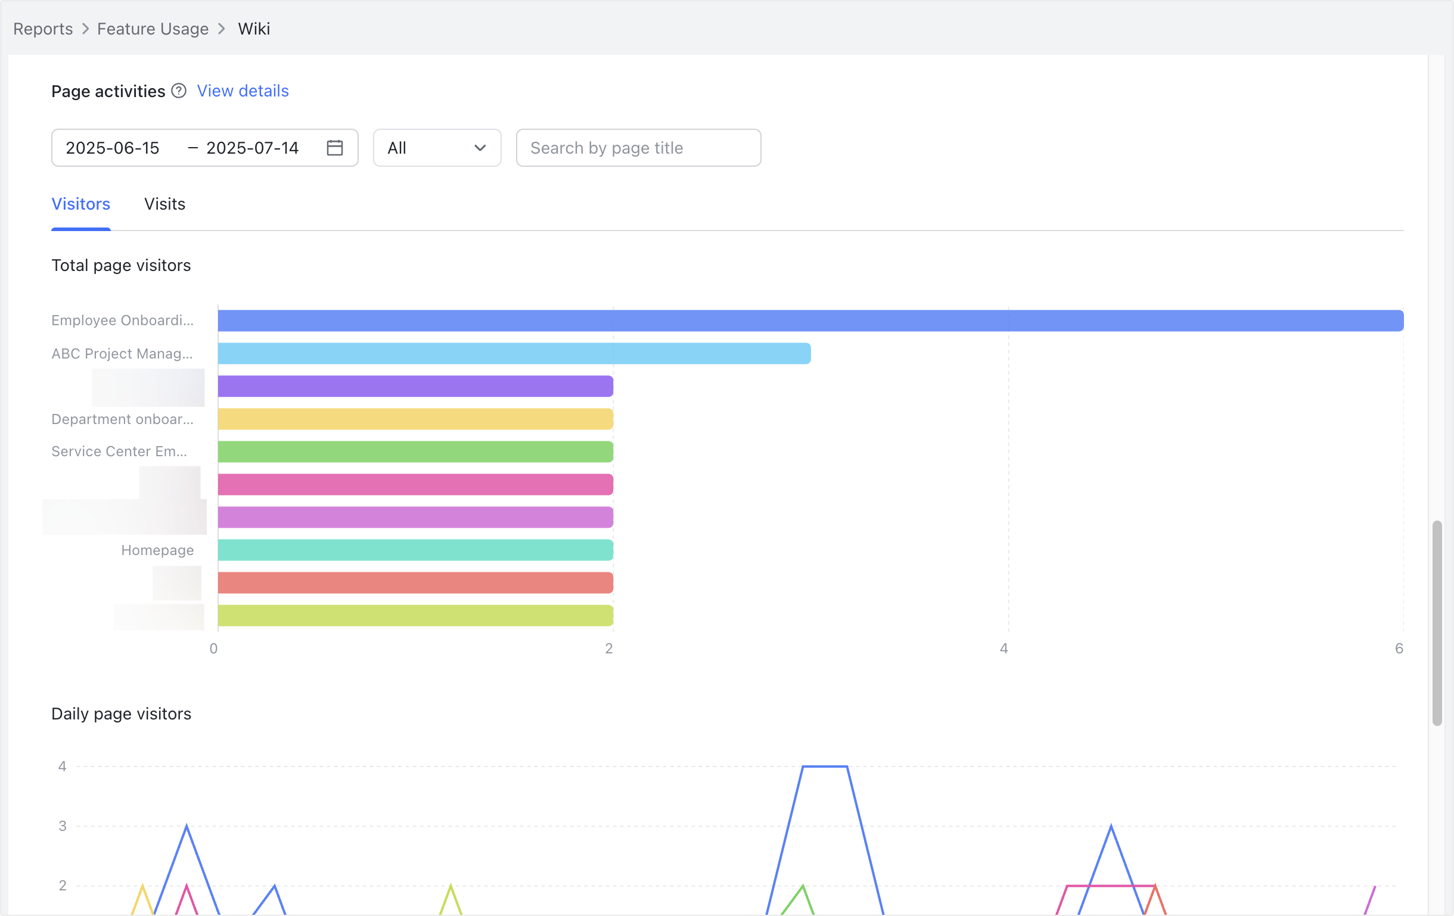
Task: Expand the All filter dropdown
Action: tap(437, 148)
